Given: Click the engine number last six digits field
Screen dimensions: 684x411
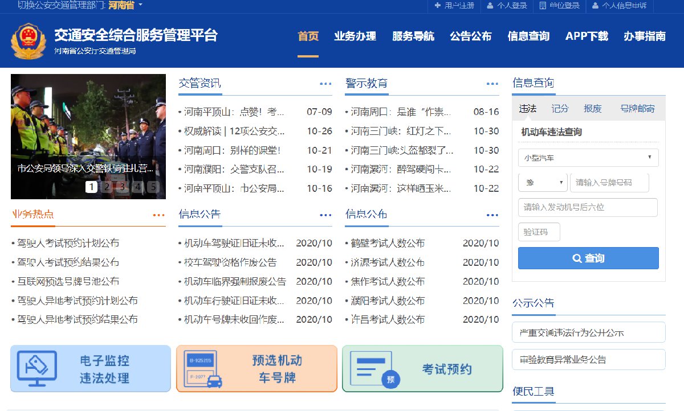Looking at the screenshot, I should (x=588, y=207).
